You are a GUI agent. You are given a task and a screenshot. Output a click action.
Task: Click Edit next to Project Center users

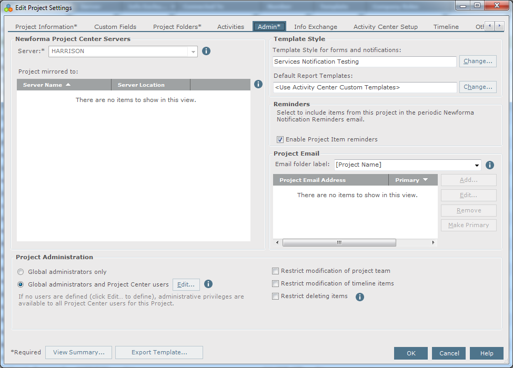(x=186, y=284)
